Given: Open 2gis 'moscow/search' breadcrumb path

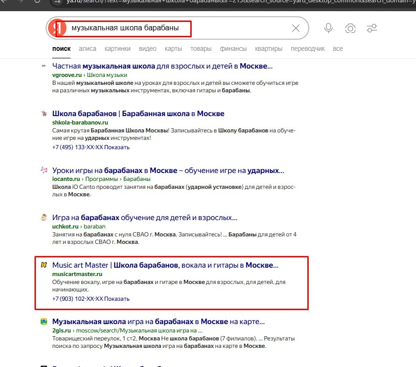Looking at the screenshot, I should 139,331.
